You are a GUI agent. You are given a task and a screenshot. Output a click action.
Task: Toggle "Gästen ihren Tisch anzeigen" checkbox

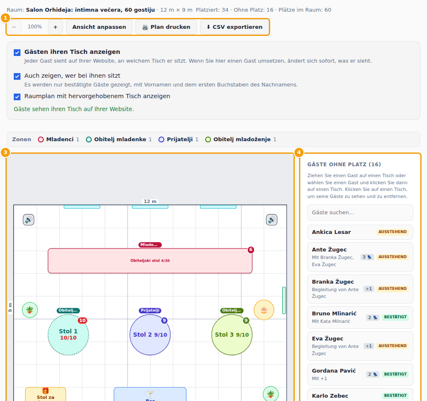click(17, 52)
